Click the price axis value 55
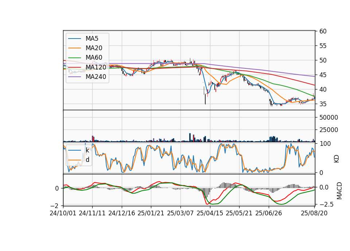The width and height of the screenshot is (350, 251). pos(323,46)
